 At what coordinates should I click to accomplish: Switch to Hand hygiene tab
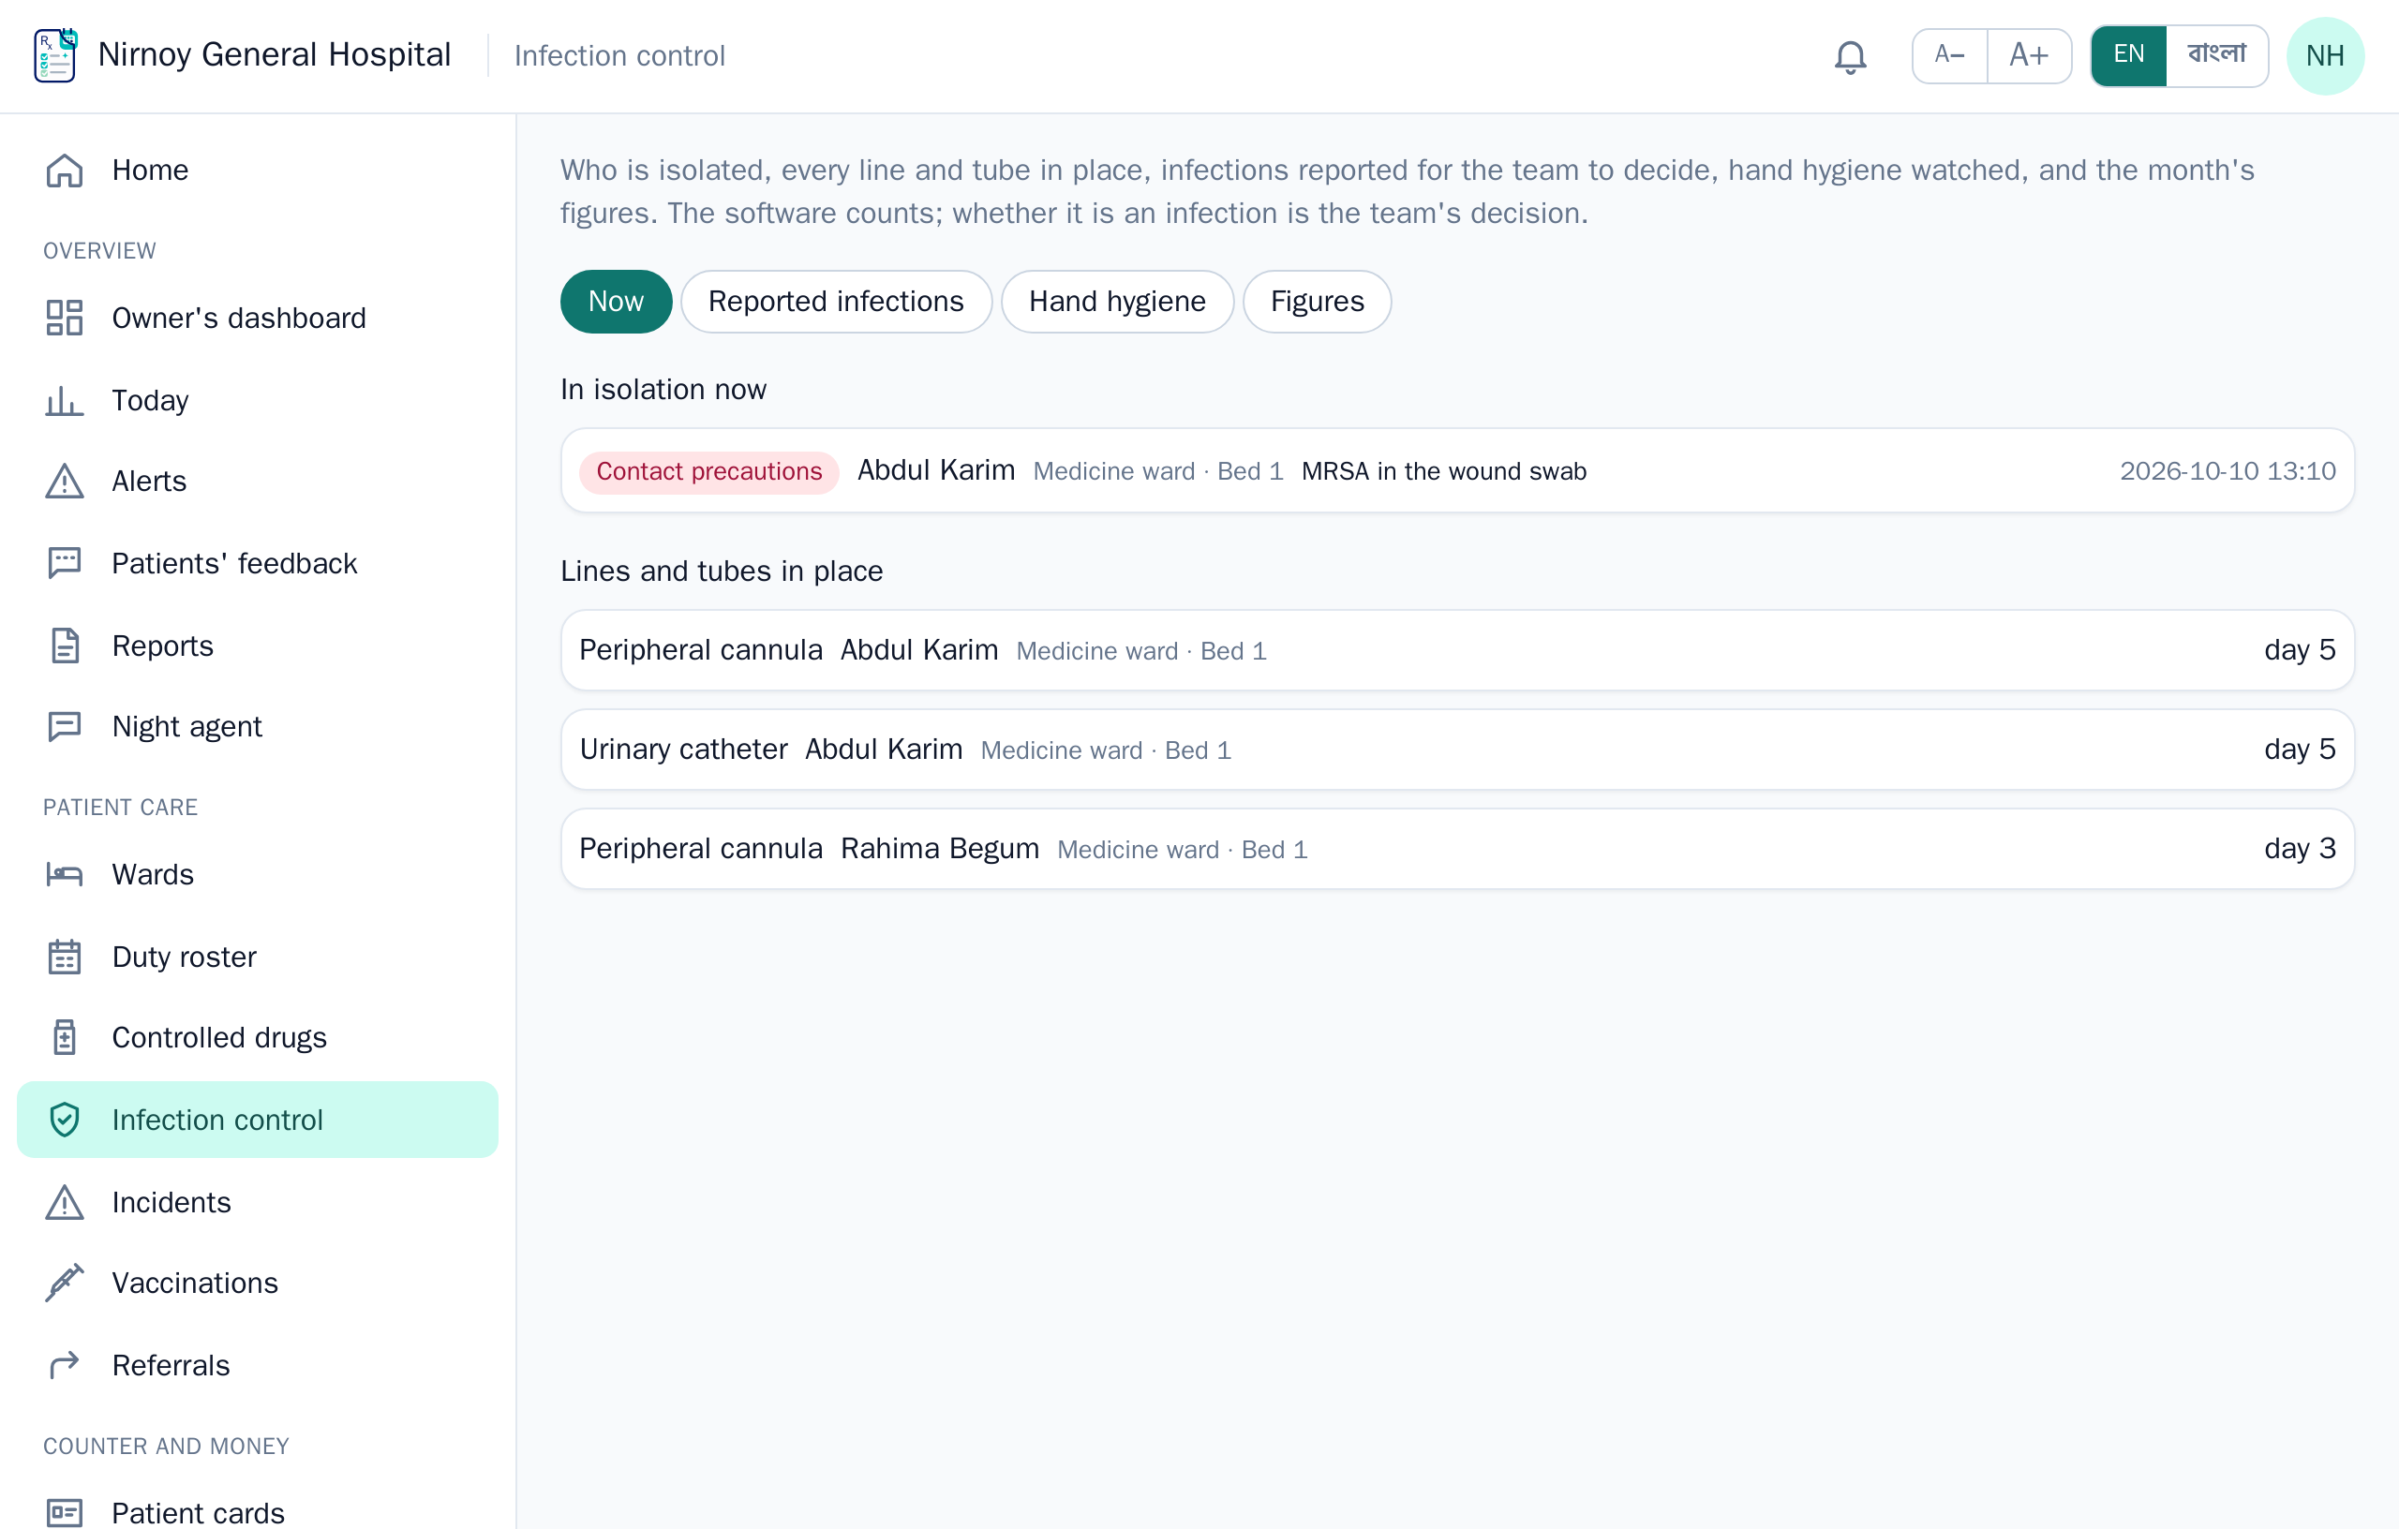point(1117,302)
